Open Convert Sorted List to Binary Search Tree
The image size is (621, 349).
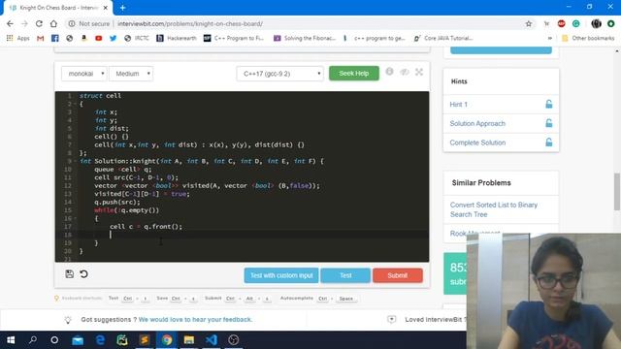click(494, 209)
